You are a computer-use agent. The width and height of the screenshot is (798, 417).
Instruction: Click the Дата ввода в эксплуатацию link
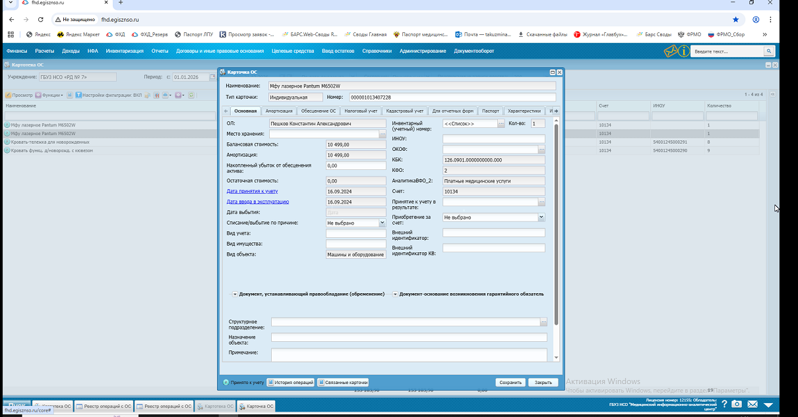click(258, 202)
